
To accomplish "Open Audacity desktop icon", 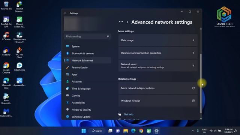I will click(6, 52).
